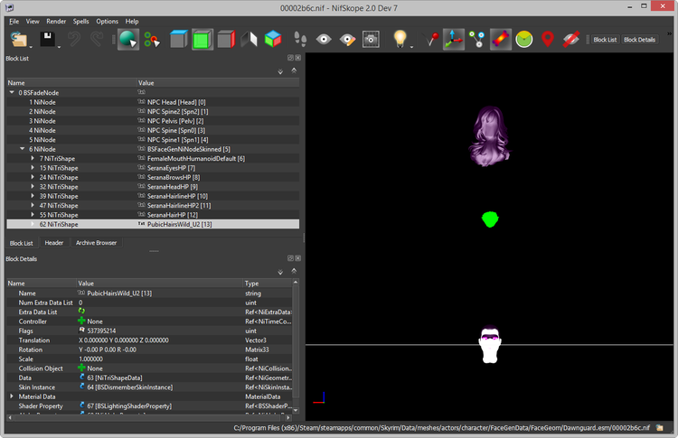Expand all rows in Block List
678x438 pixels.
tap(280, 71)
